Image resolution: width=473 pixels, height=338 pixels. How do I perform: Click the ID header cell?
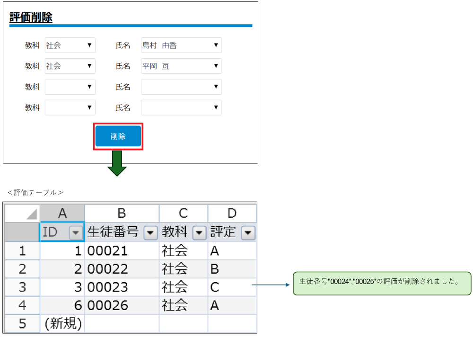coord(62,232)
